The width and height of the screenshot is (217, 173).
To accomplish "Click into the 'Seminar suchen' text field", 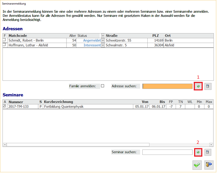I will tap(167, 152).
